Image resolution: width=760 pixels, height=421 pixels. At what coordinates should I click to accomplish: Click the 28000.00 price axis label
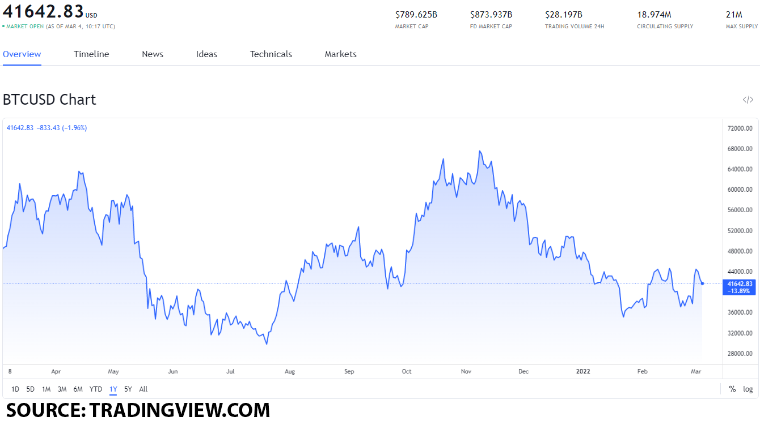click(740, 354)
